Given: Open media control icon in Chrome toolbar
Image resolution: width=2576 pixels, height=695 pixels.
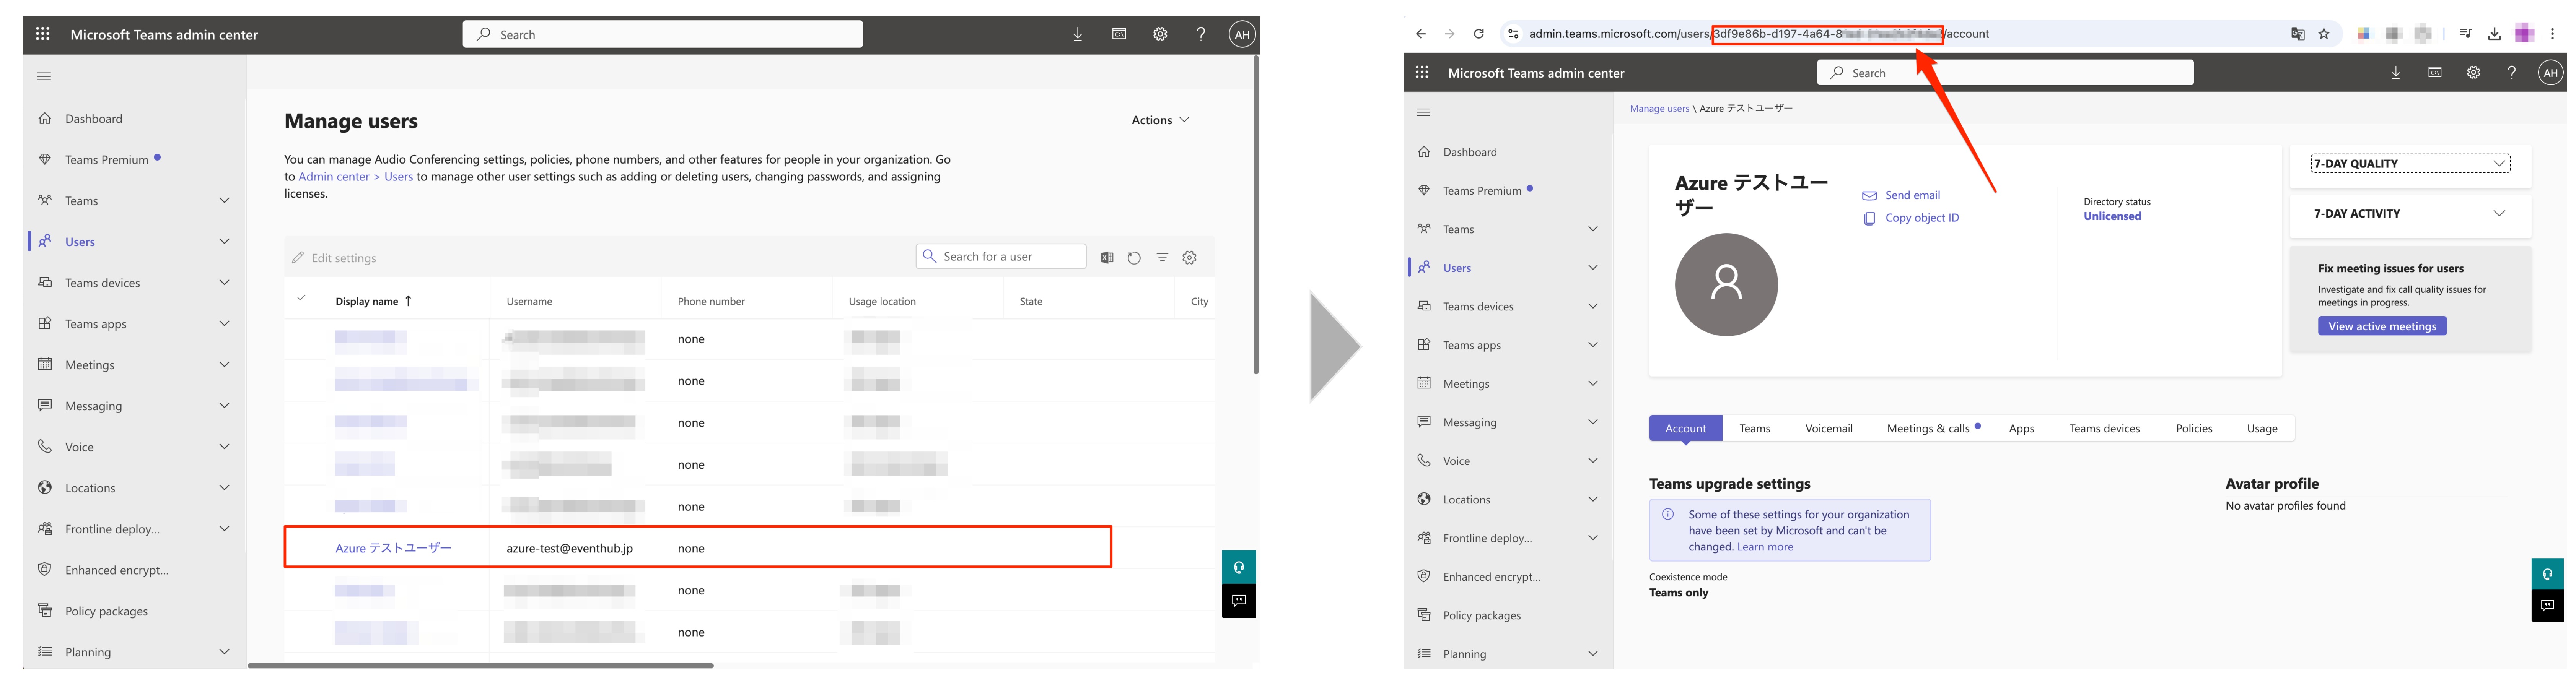Looking at the screenshot, I should [2465, 34].
